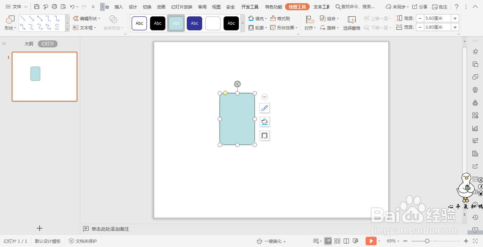483x247 pixels.
Task: Switch to Outline (大纲) panel tab
Action: (29, 44)
